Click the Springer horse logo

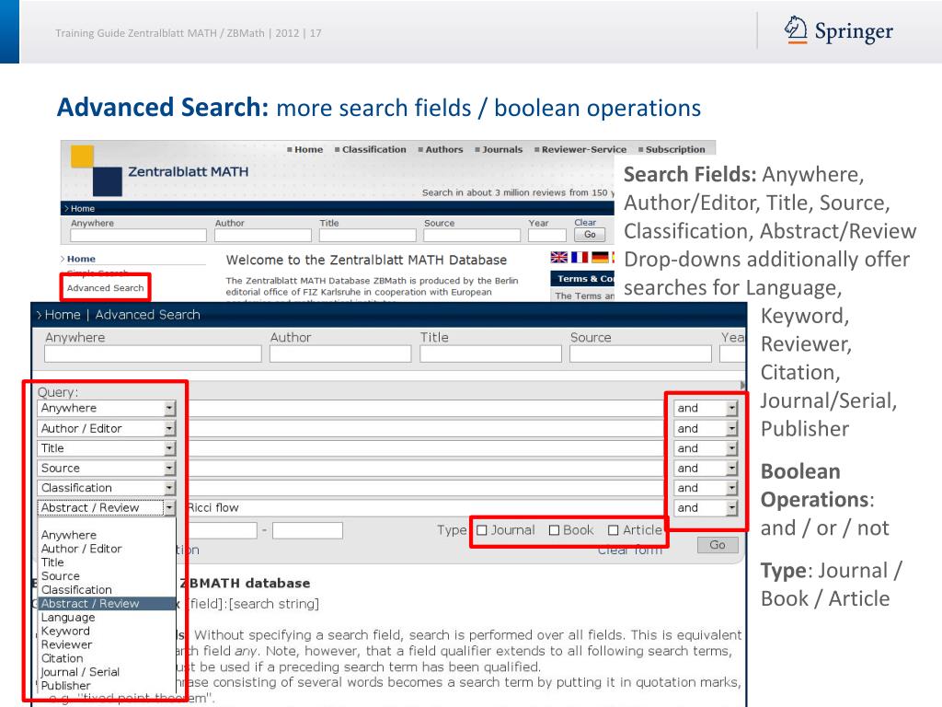pyautogui.click(x=796, y=29)
